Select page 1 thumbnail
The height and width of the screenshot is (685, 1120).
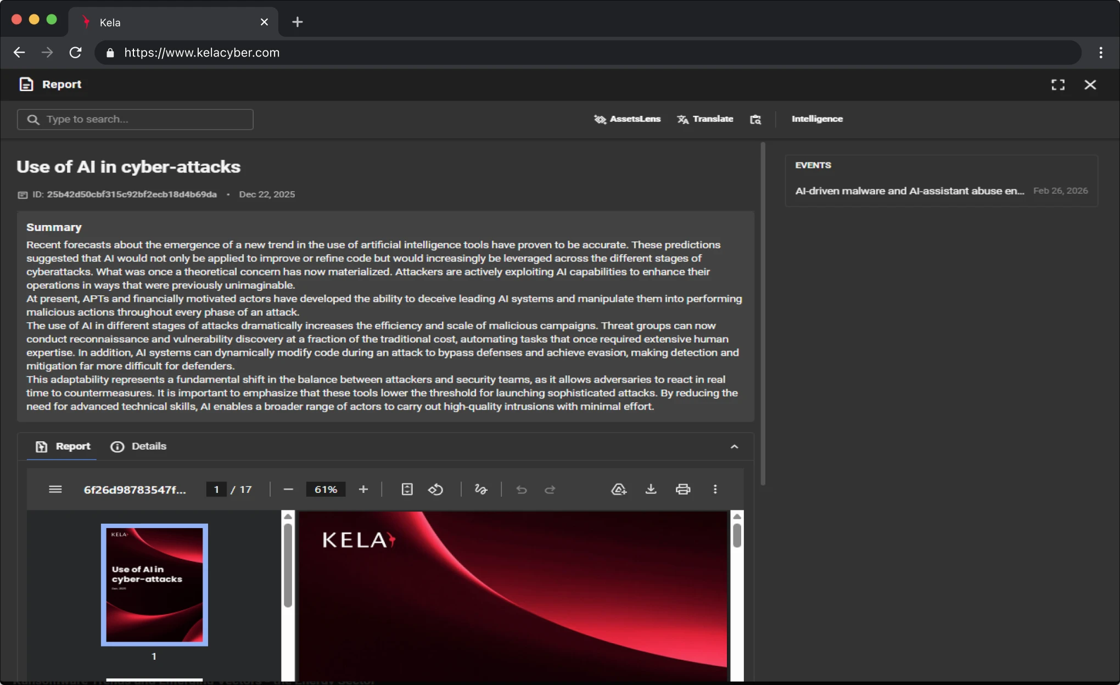(x=154, y=585)
